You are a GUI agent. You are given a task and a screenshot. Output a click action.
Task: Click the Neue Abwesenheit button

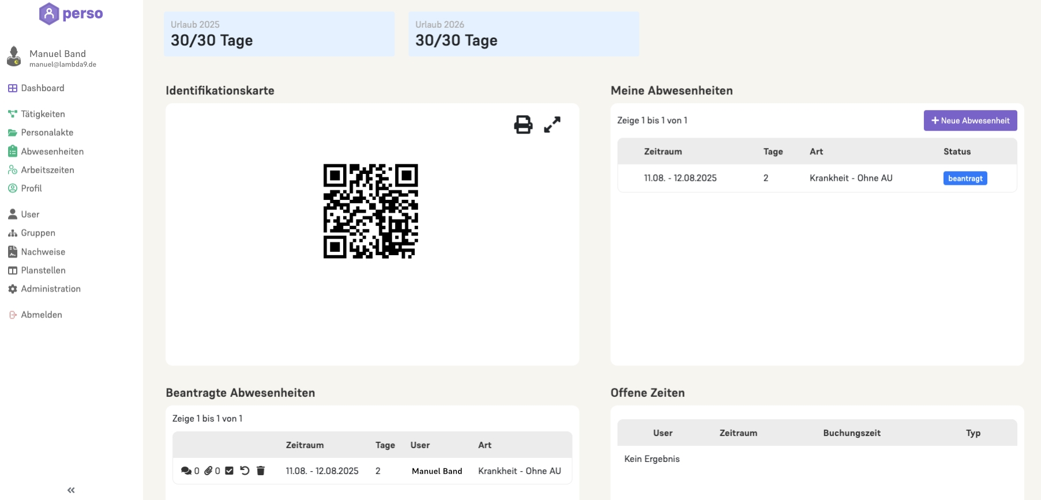point(970,120)
